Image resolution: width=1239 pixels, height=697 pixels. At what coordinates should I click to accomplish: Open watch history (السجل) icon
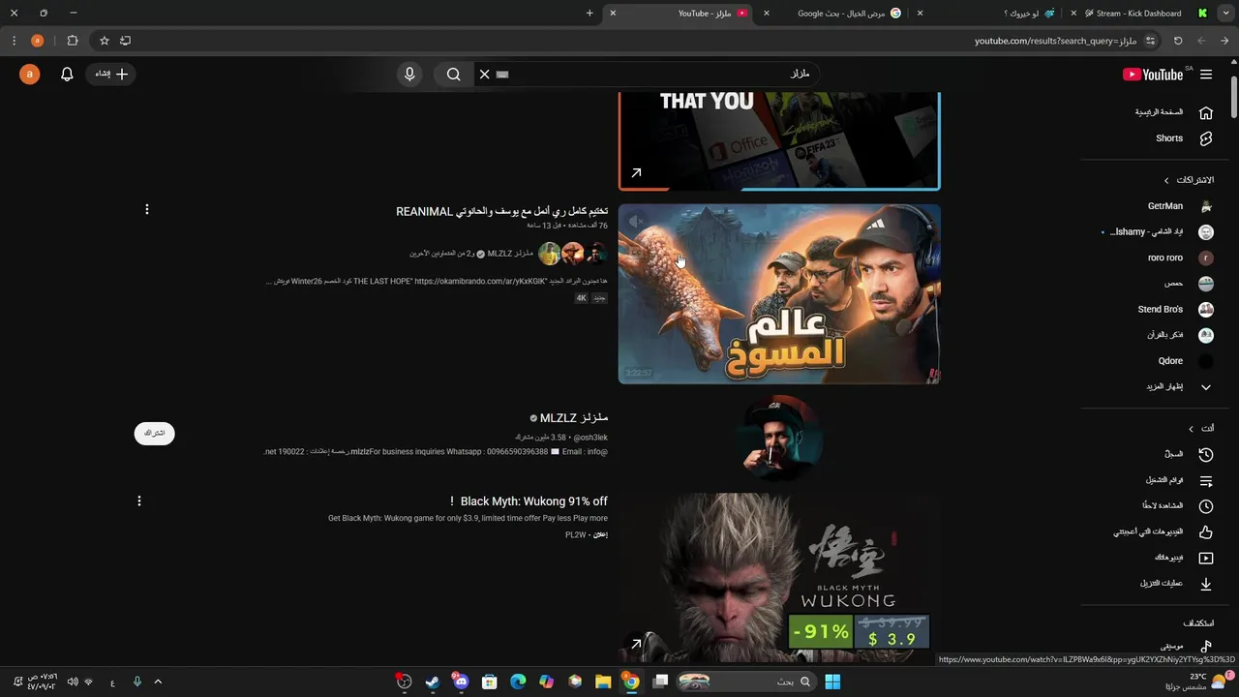pyautogui.click(x=1206, y=454)
